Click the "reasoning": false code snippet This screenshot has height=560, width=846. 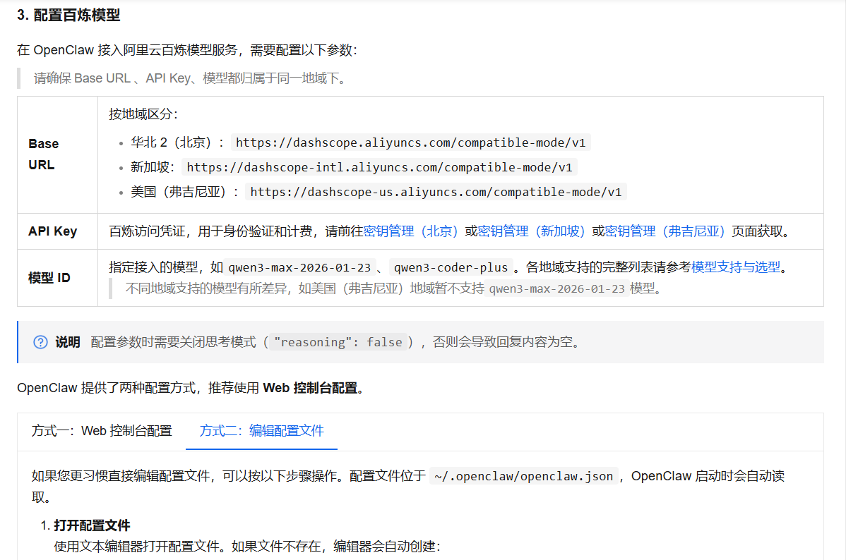(x=338, y=342)
